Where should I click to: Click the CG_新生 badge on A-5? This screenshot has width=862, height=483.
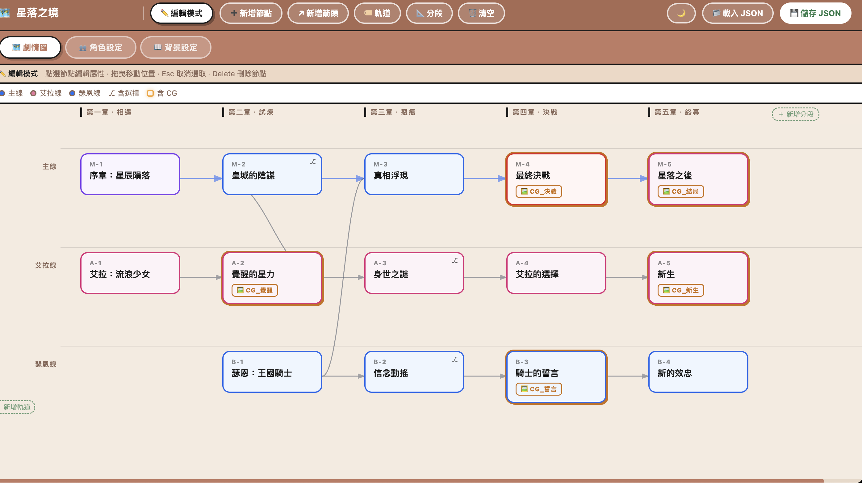pos(681,290)
